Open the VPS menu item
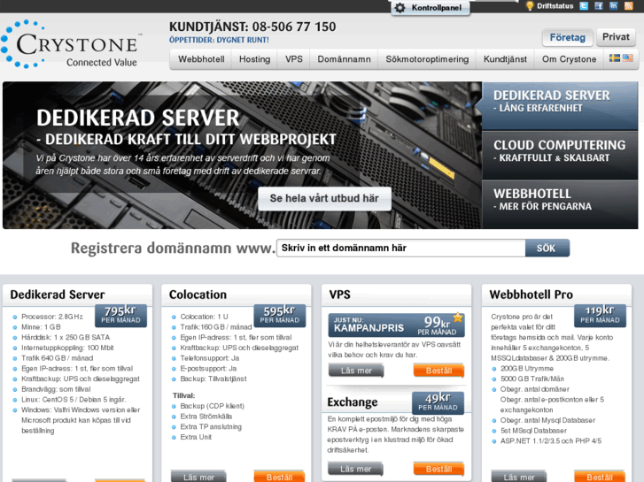 tap(294, 59)
